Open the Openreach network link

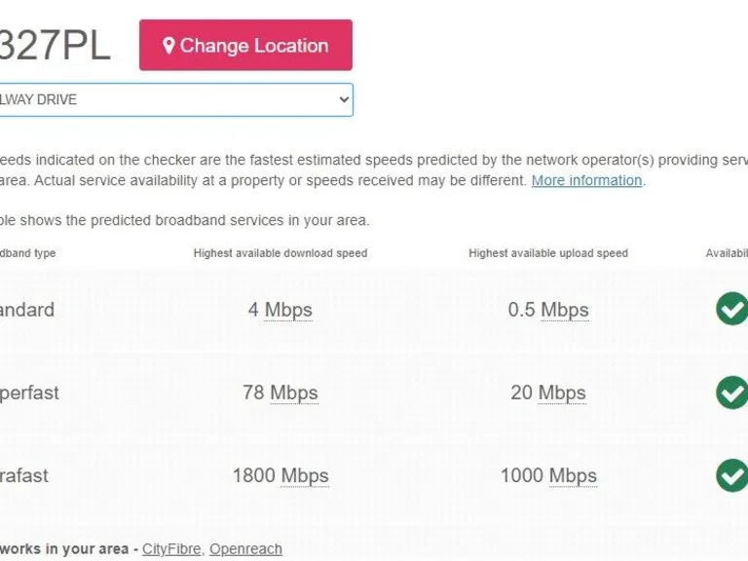pos(245,549)
